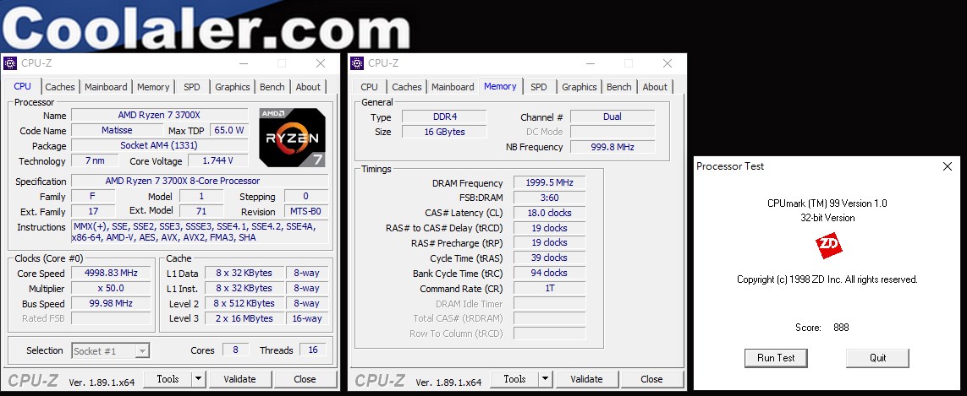This screenshot has width=967, height=396.
Task: Expand Tools dropdown arrow in left CPU-Z window
Action: (199, 379)
